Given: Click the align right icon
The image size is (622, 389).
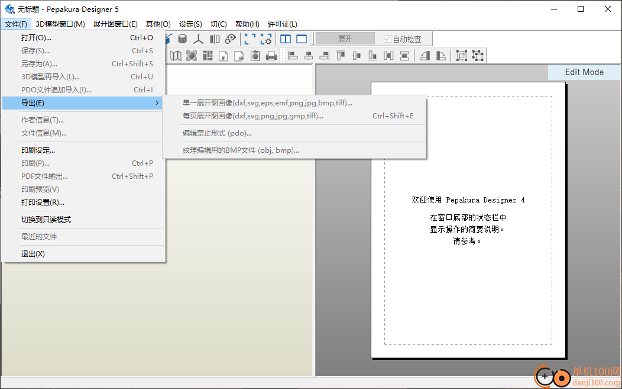Looking at the screenshot, I should (x=325, y=56).
